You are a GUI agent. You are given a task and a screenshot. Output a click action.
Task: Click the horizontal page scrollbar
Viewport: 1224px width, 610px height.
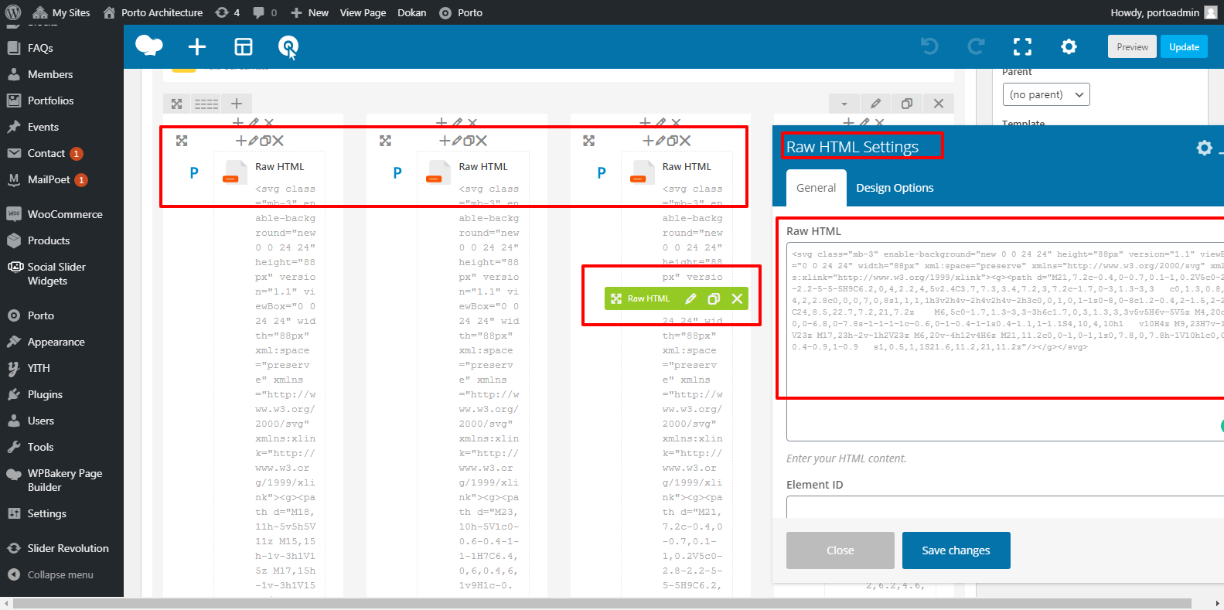[x=602, y=603]
